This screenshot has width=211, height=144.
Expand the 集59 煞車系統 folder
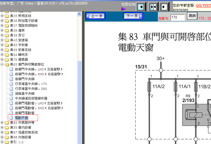click(2, 50)
